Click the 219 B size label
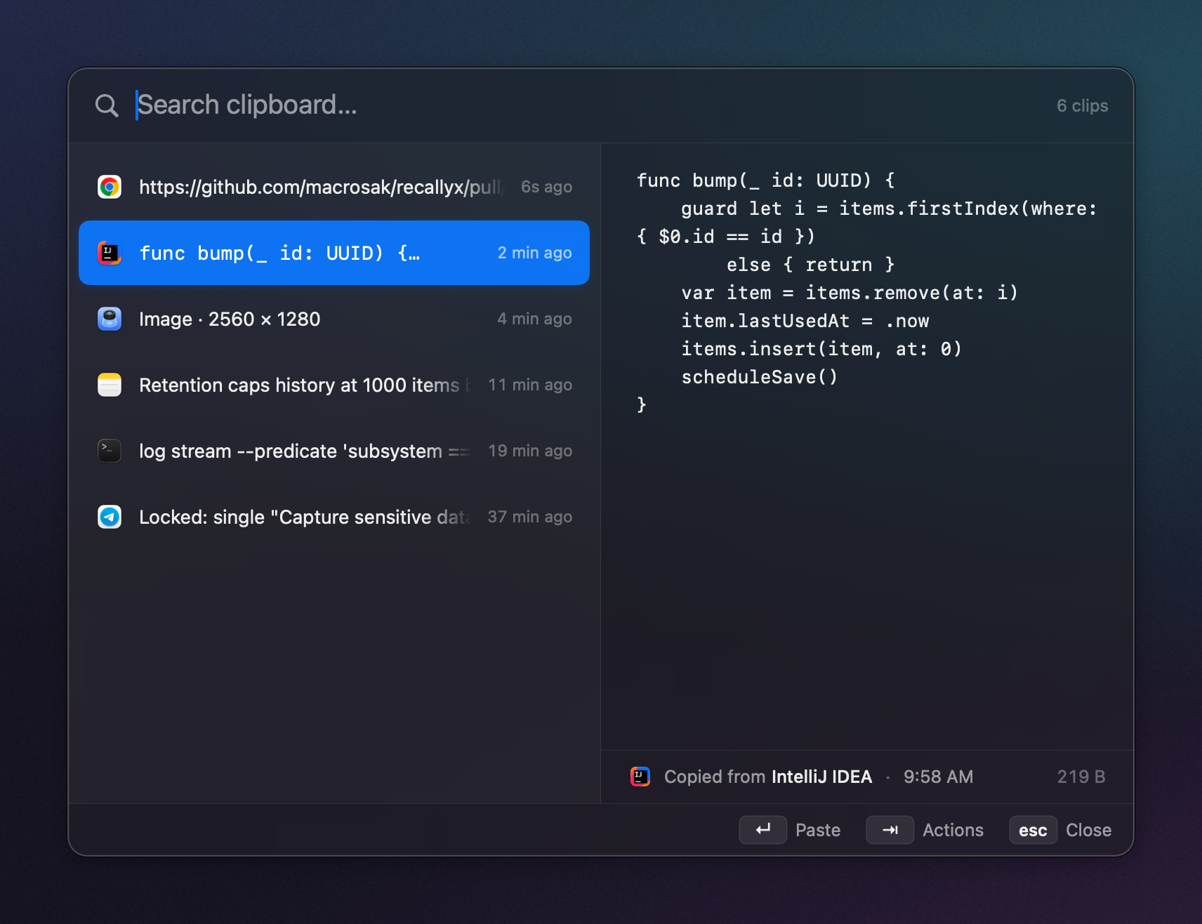Image resolution: width=1202 pixels, height=924 pixels. pyautogui.click(x=1081, y=777)
